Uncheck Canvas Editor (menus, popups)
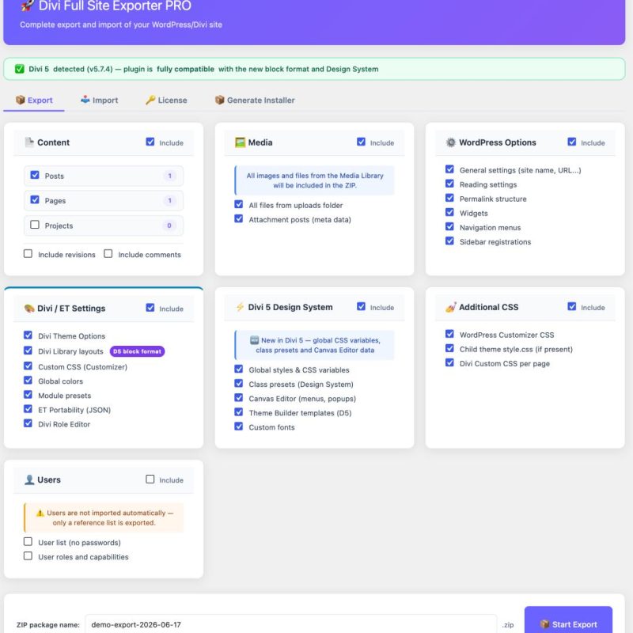 point(239,398)
